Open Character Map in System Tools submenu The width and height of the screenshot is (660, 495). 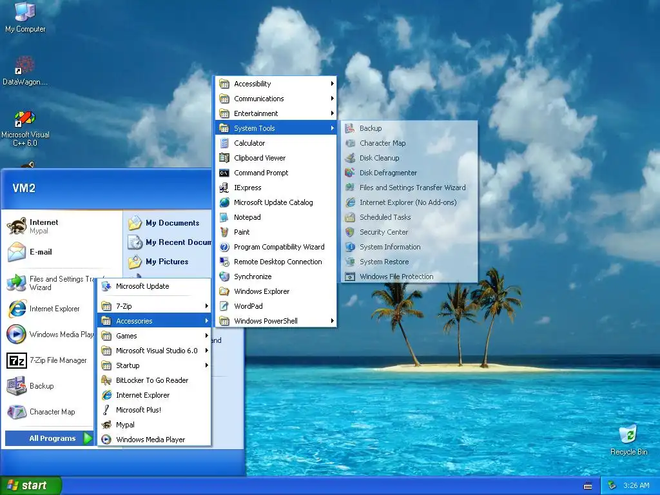409,143
